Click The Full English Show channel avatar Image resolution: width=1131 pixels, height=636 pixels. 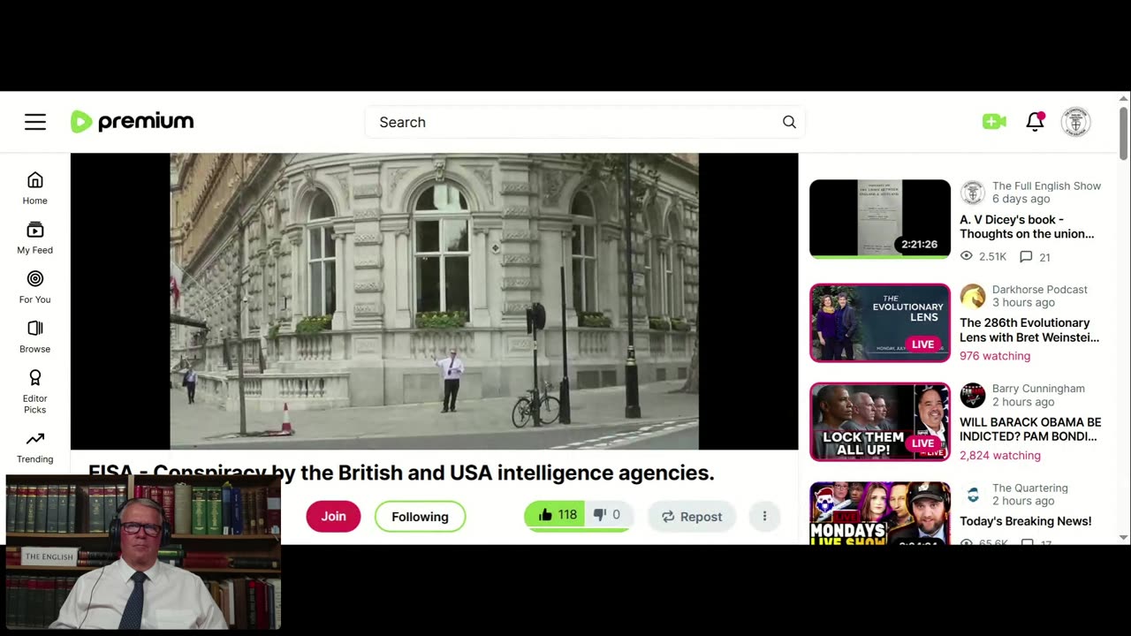973,192
